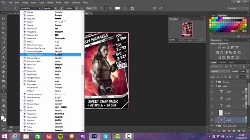Select the Horizontal Type tool

coord(4,91)
